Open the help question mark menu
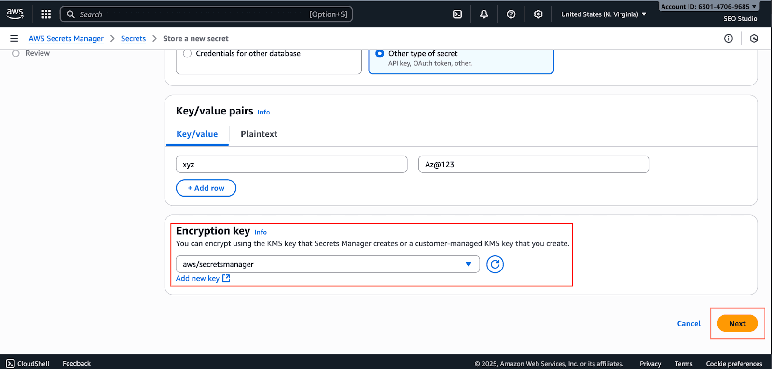This screenshot has width=772, height=369. (x=511, y=14)
